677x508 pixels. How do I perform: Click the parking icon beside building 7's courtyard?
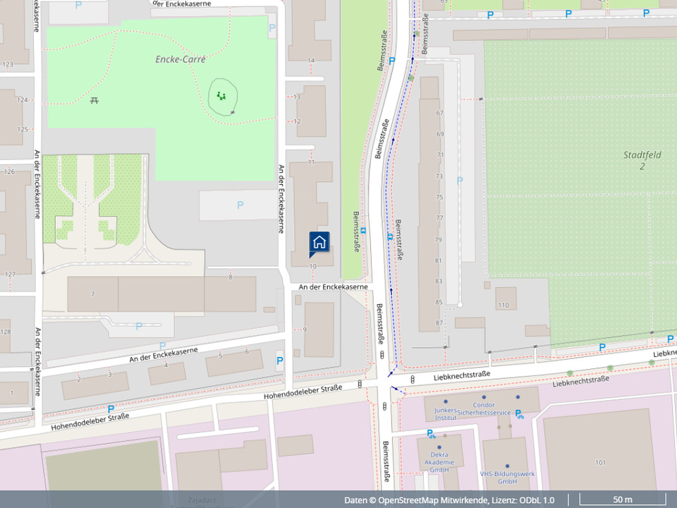click(139, 327)
